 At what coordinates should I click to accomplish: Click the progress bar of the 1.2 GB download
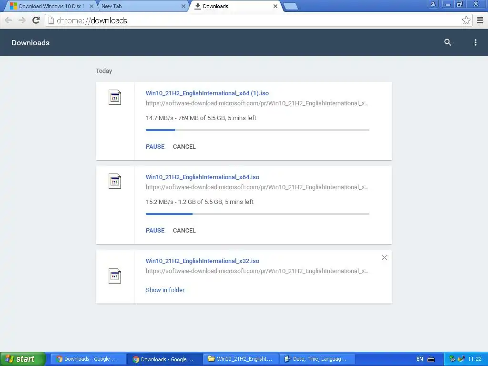tap(257, 214)
